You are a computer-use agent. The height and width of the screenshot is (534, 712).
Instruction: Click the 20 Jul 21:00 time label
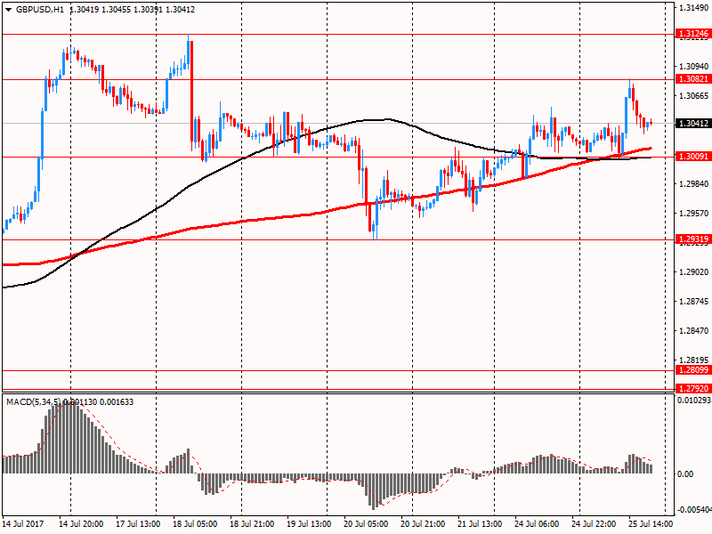coord(423,523)
